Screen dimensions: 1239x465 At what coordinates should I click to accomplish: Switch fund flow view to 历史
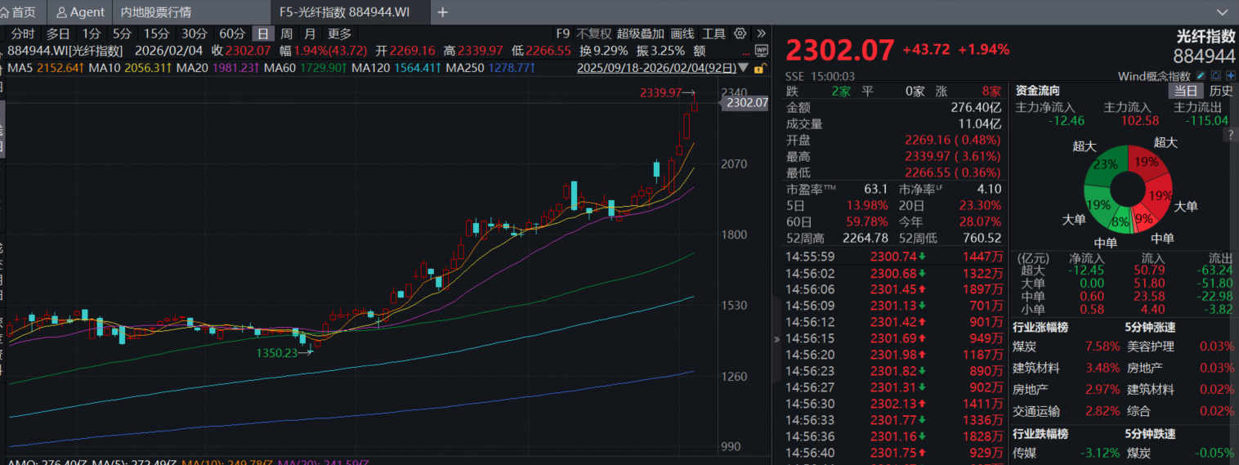[x=1221, y=91]
